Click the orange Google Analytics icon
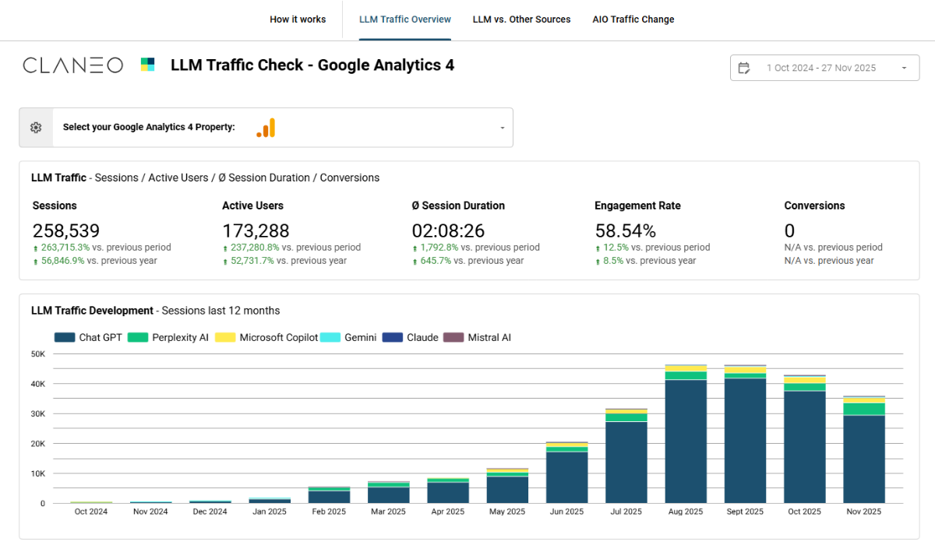 [x=266, y=128]
